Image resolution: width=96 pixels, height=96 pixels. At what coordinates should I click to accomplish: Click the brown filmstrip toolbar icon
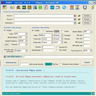pos(29,7)
